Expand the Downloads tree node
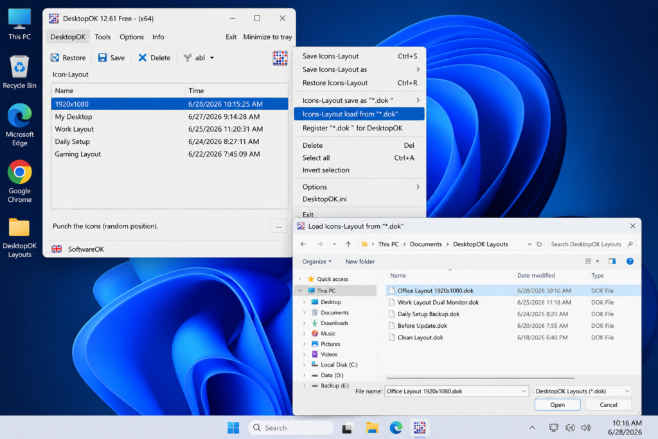The height and width of the screenshot is (439, 658). [x=304, y=323]
